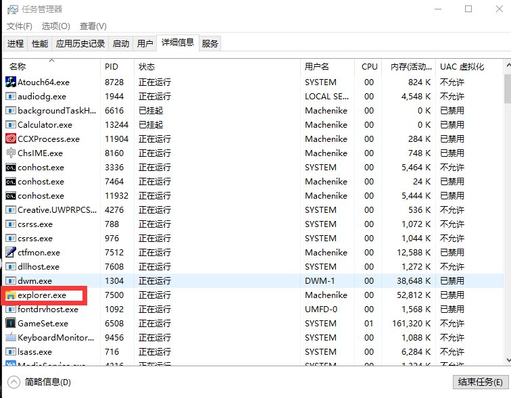Switch to the 用户 tab

pos(145,44)
